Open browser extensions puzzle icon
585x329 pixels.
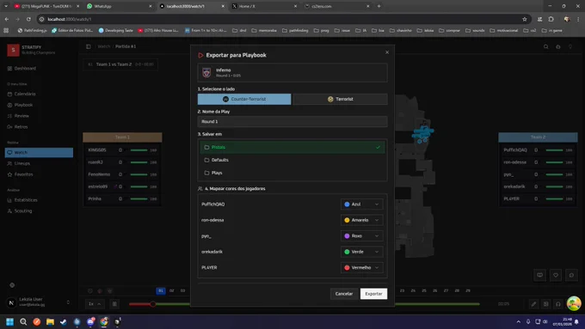[551, 19]
